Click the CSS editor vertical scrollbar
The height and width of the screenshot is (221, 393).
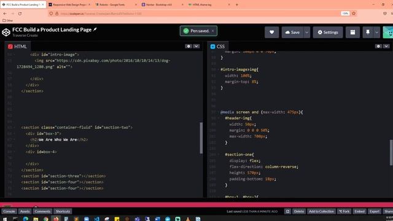(391, 152)
